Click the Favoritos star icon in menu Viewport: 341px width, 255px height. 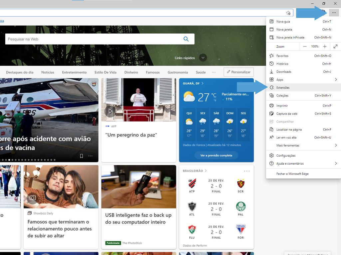click(271, 56)
